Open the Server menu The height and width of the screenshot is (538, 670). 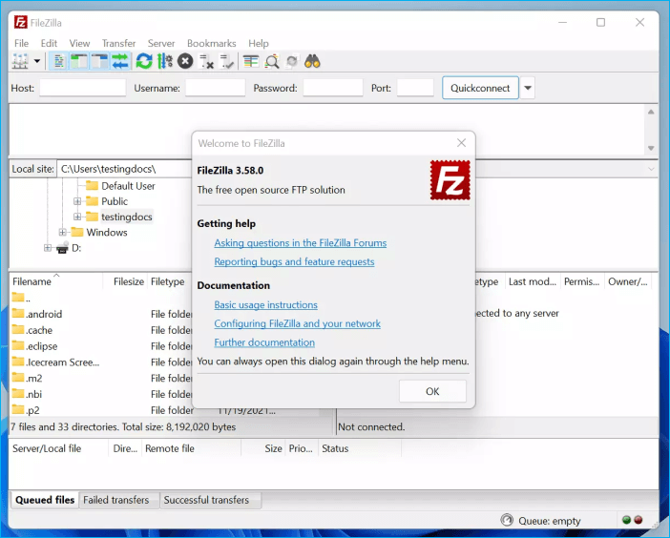point(161,44)
